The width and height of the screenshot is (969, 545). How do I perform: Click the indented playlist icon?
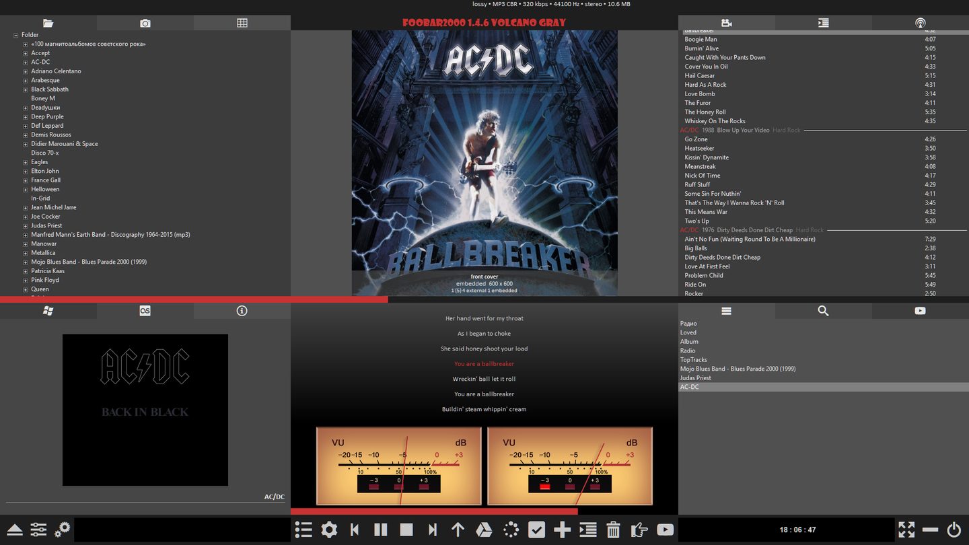click(588, 530)
